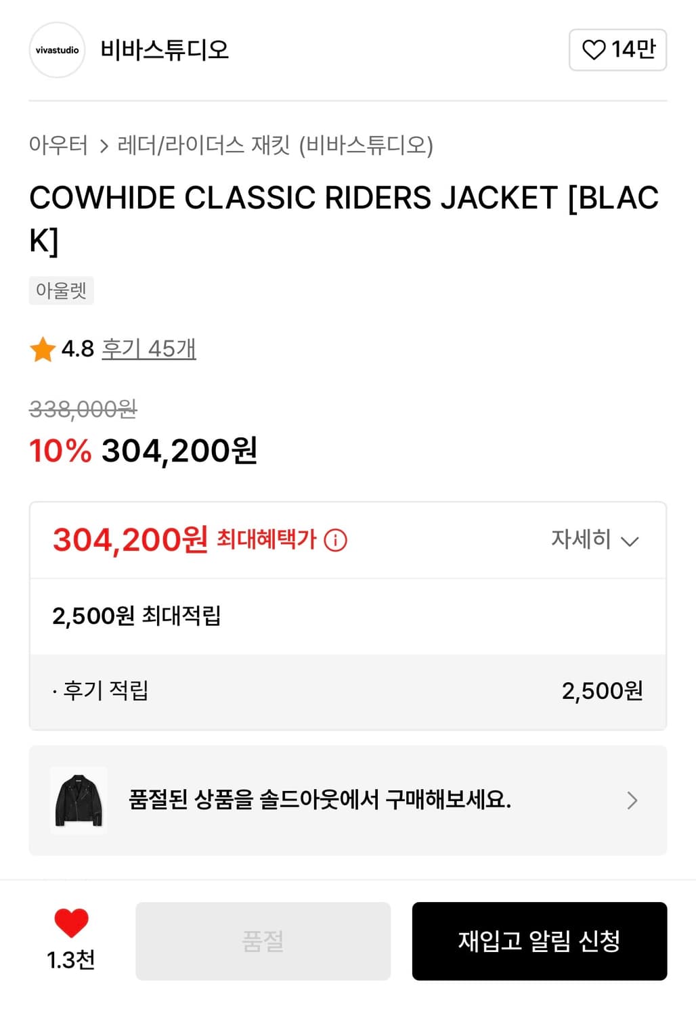Click the orange star rating icon

(43, 349)
